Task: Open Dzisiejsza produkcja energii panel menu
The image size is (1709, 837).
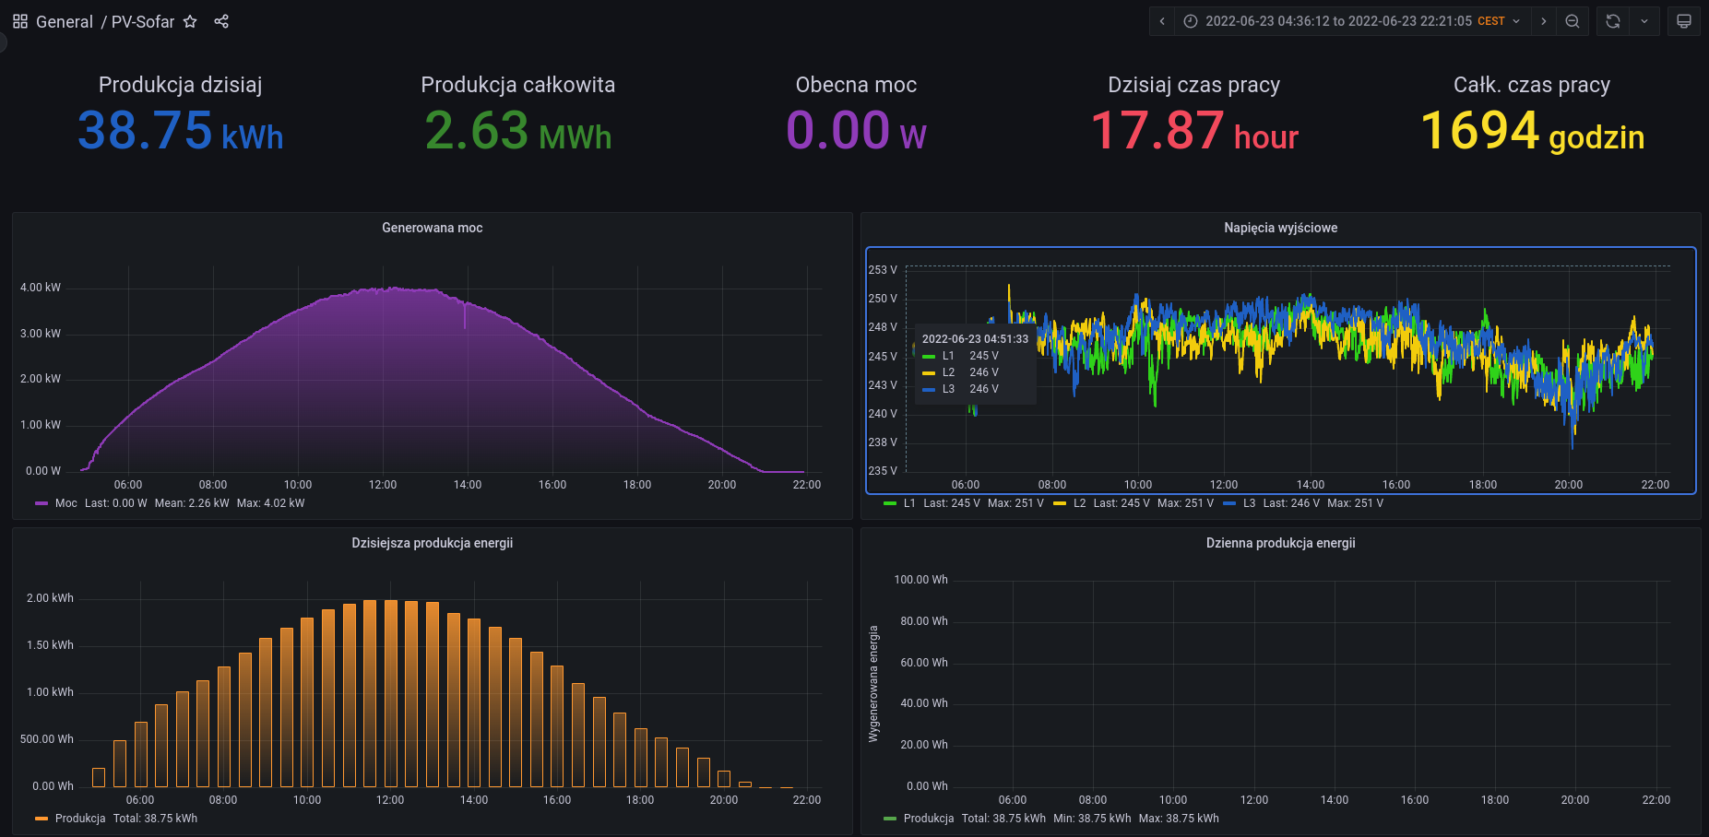Action: pyautogui.click(x=433, y=543)
